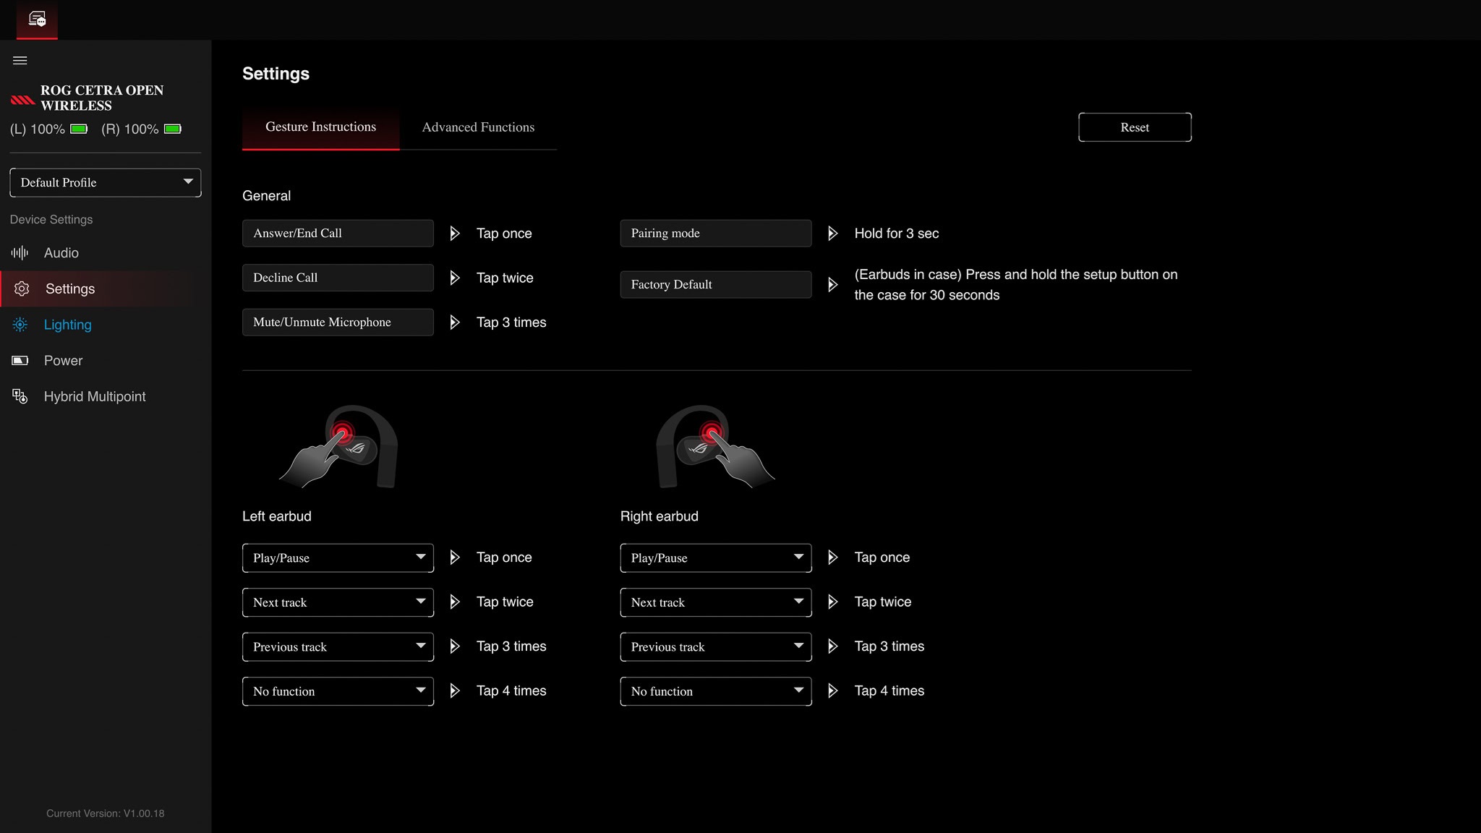Click the Armoury Crate device icon at top
This screenshot has height=833, width=1481.
(x=37, y=19)
